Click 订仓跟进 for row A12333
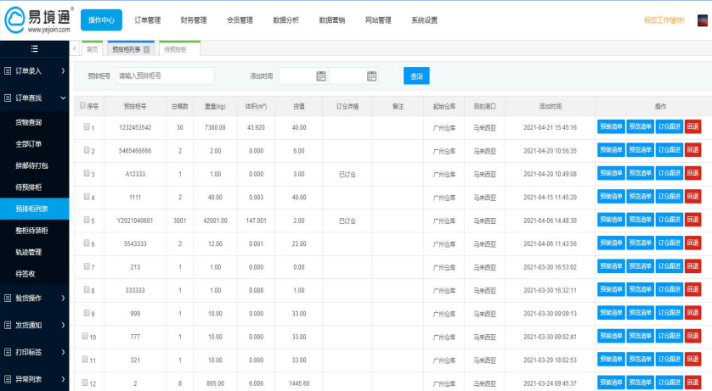 click(x=670, y=173)
